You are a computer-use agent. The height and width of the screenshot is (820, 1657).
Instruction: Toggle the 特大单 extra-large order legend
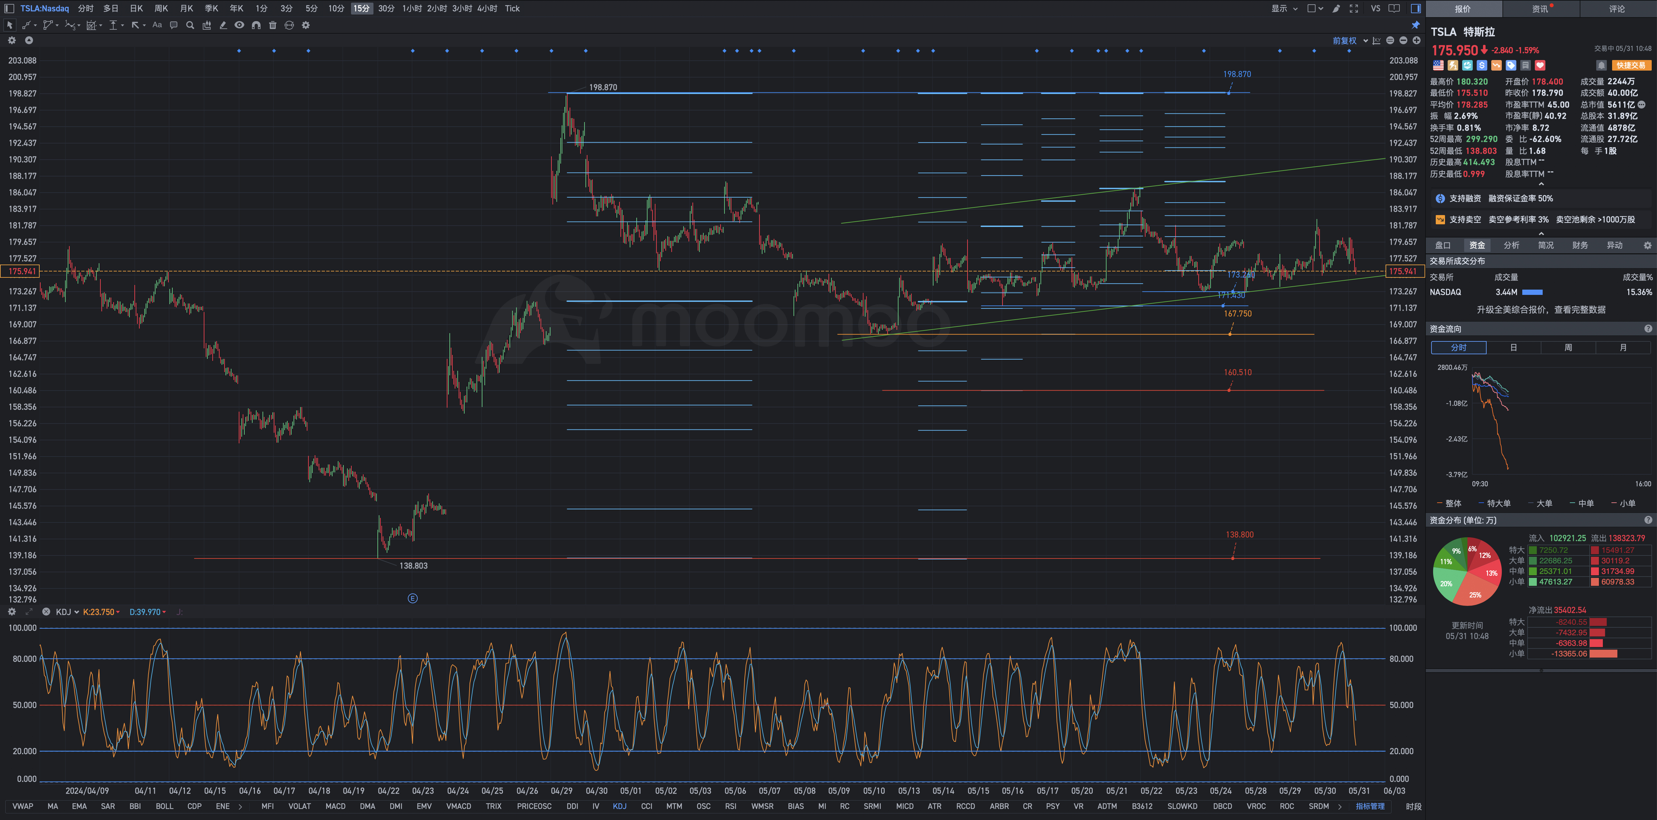pyautogui.click(x=1494, y=504)
